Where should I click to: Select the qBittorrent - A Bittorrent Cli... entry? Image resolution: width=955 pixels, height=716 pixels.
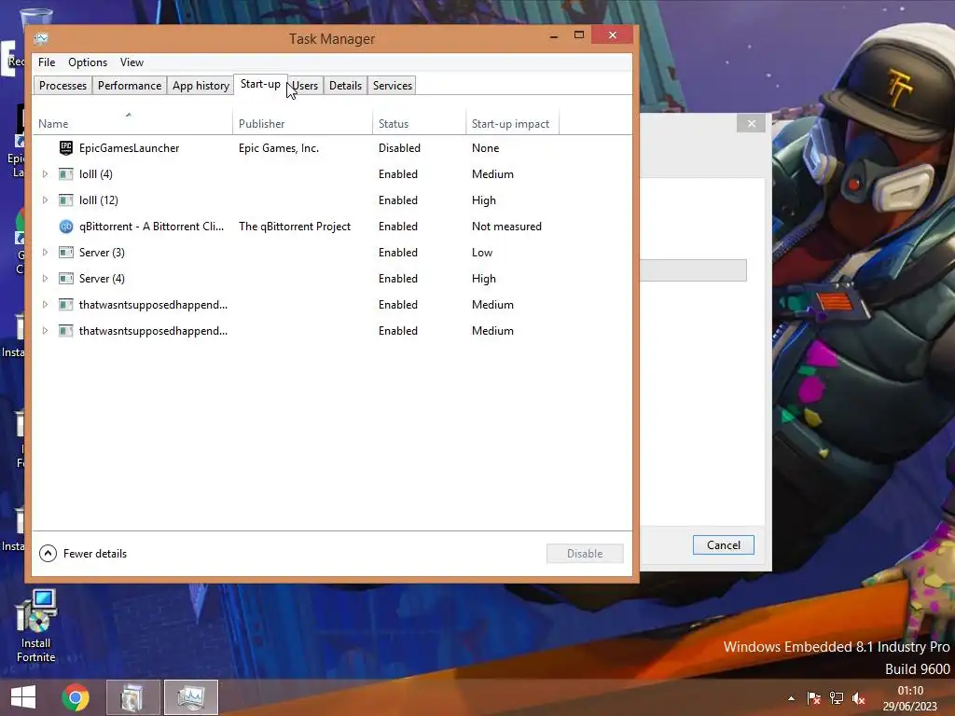152,227
